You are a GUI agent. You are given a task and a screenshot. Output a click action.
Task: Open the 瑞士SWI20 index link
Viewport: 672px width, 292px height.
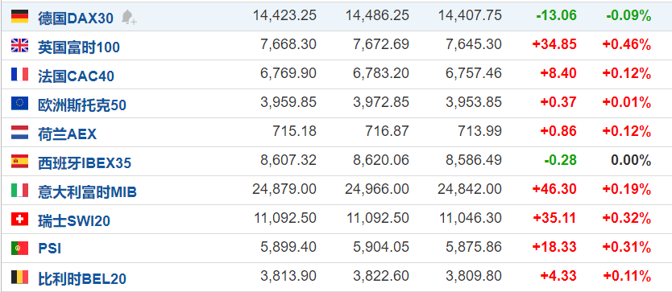tap(74, 221)
